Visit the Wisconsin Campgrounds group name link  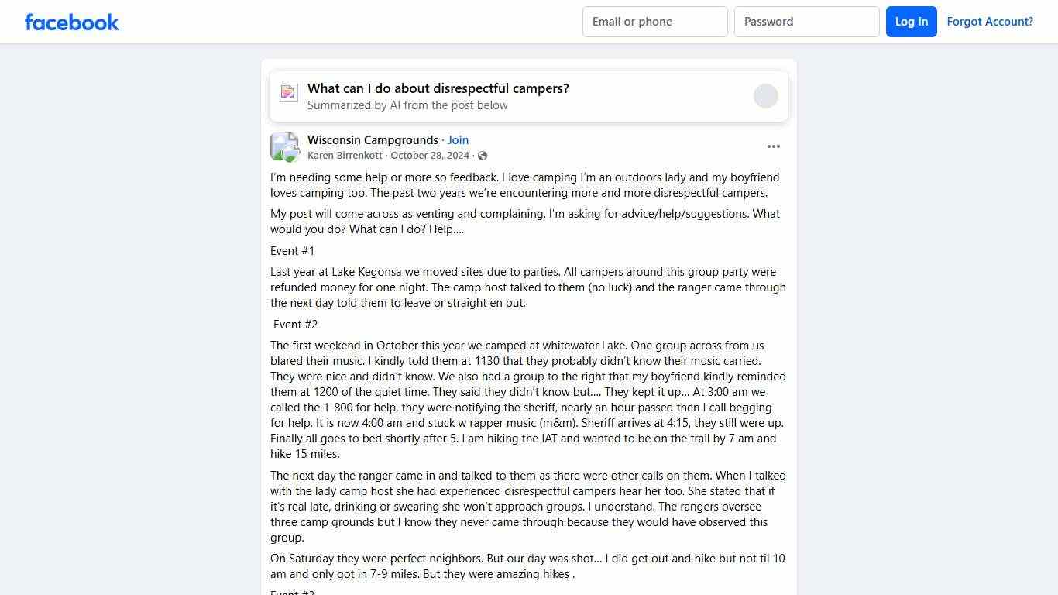[373, 140]
